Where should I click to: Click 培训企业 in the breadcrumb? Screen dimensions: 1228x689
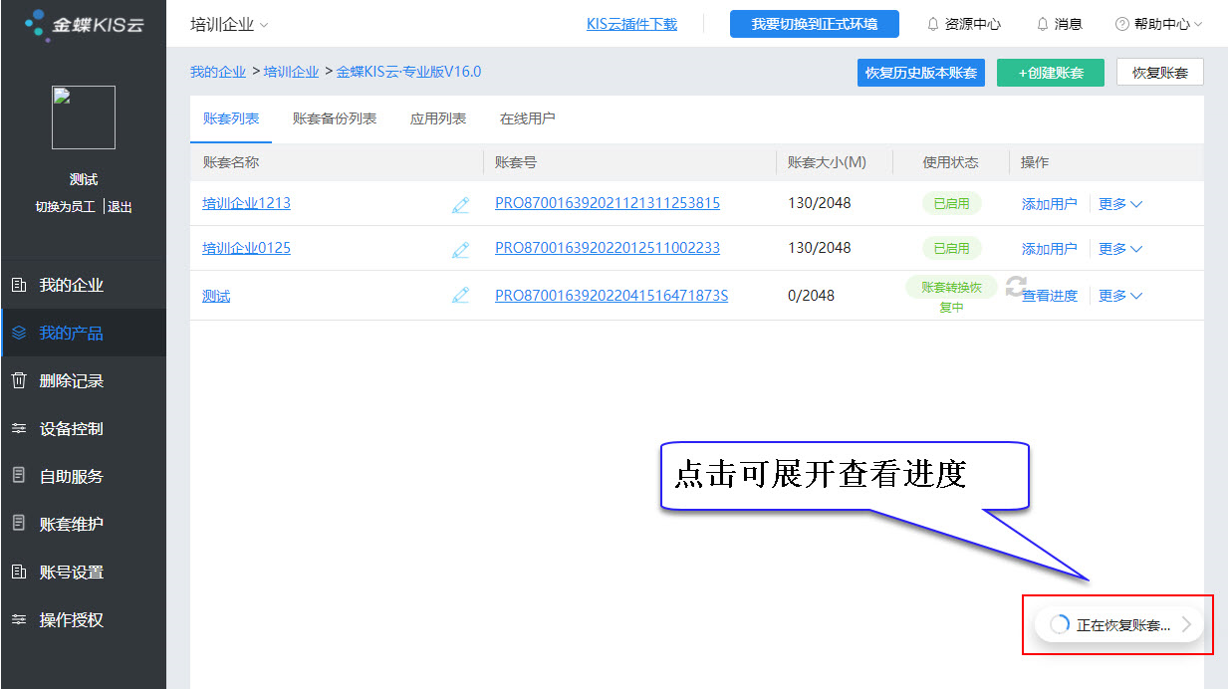tap(292, 72)
